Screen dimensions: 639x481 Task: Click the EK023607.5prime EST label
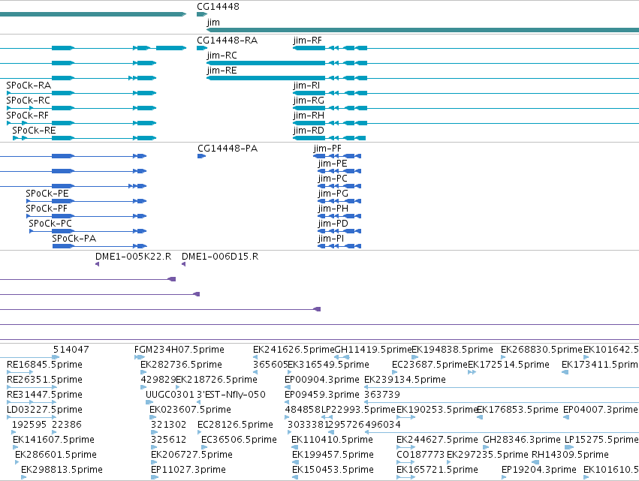pos(190,410)
